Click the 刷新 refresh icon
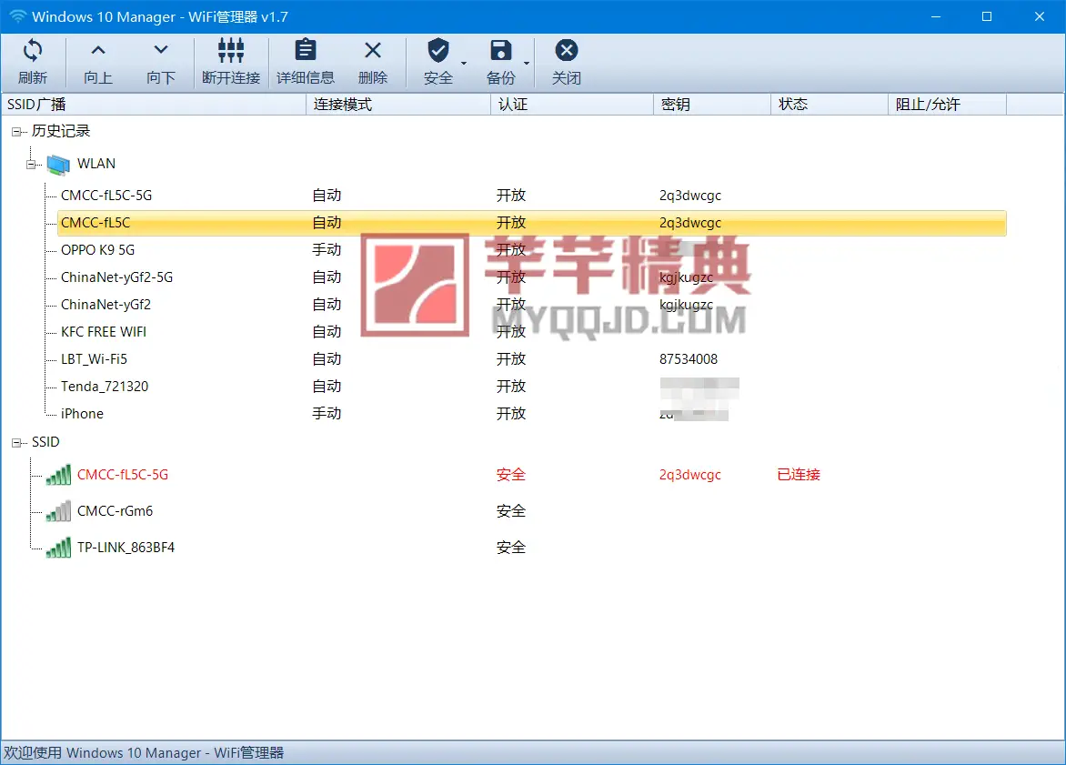 point(32,50)
